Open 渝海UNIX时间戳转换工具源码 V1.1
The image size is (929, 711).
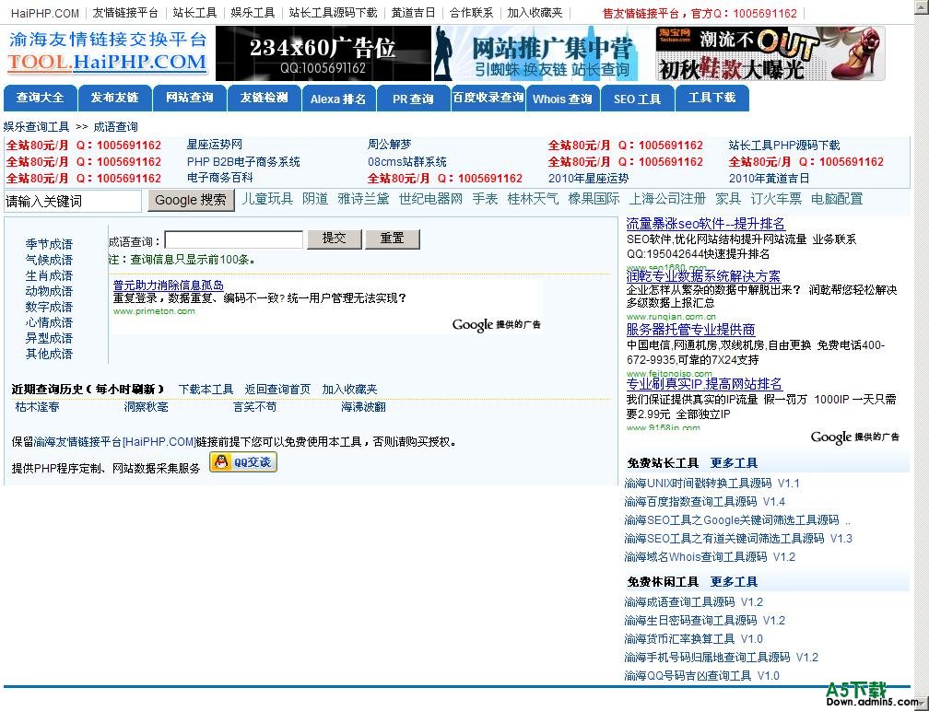click(x=712, y=484)
